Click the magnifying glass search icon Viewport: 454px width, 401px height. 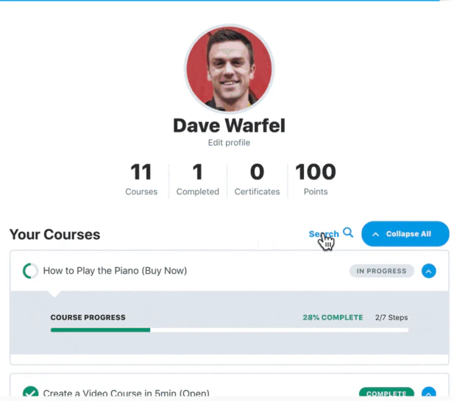click(348, 233)
